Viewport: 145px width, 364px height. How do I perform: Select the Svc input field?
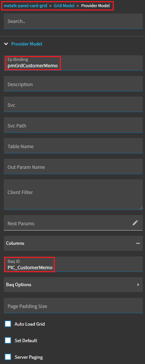[73, 104]
